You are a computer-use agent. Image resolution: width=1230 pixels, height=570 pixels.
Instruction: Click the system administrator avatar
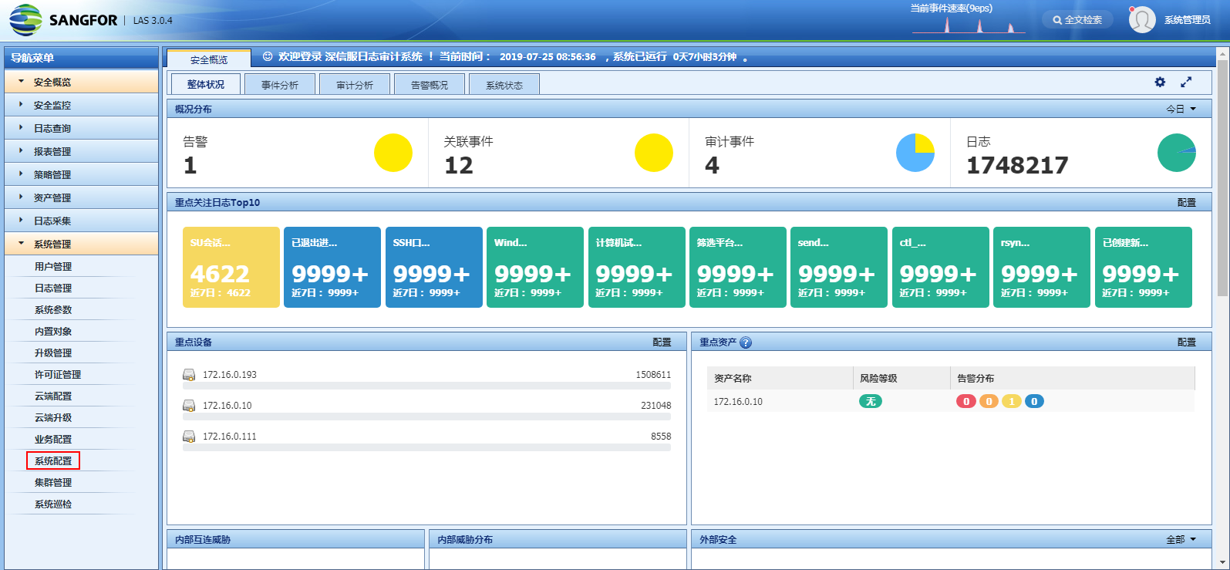[x=1142, y=20]
